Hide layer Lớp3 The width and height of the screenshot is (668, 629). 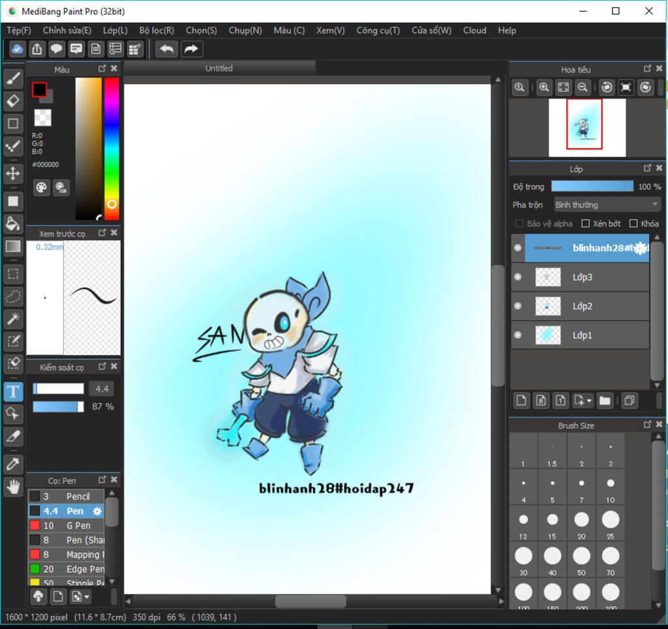click(517, 277)
